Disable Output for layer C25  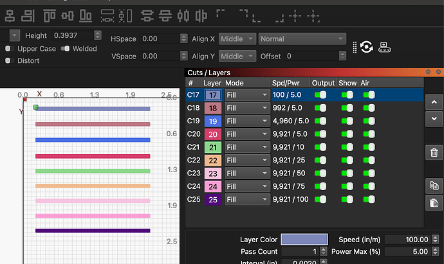[x=320, y=199]
